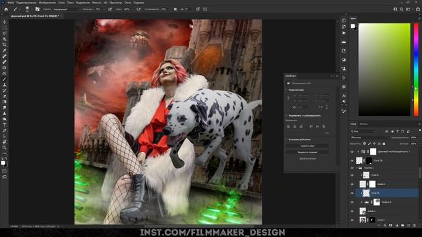The height and width of the screenshot is (237, 422).
Task: Select the Lasso tool
Action: [5, 34]
